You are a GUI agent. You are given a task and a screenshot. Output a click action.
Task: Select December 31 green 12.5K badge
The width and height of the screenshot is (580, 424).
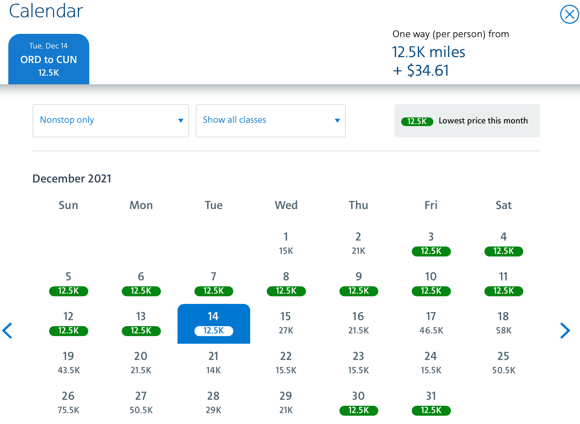[431, 411]
